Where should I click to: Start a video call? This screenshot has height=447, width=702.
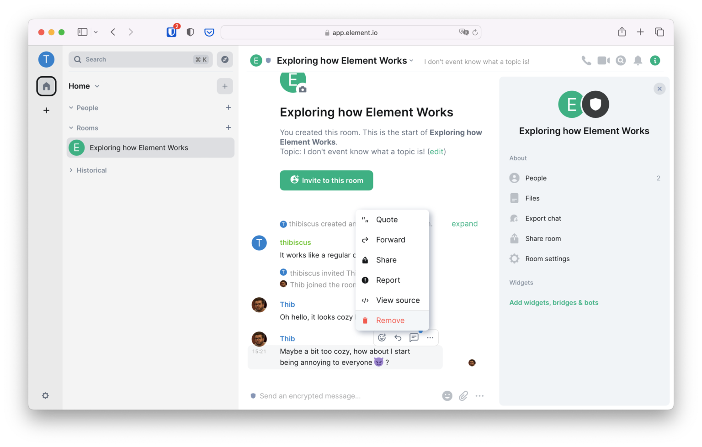click(x=603, y=60)
